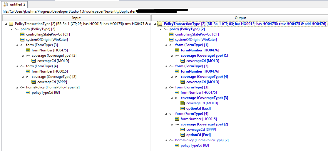Image resolution: width=328 pixels, height=151 pixels.
Task: Select 'formNumber [HO0015]' text in Output panel
Action: [x=199, y=119]
